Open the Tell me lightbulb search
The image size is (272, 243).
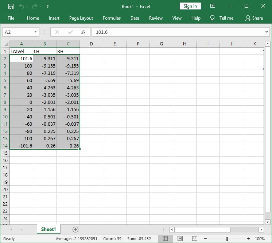click(213, 18)
